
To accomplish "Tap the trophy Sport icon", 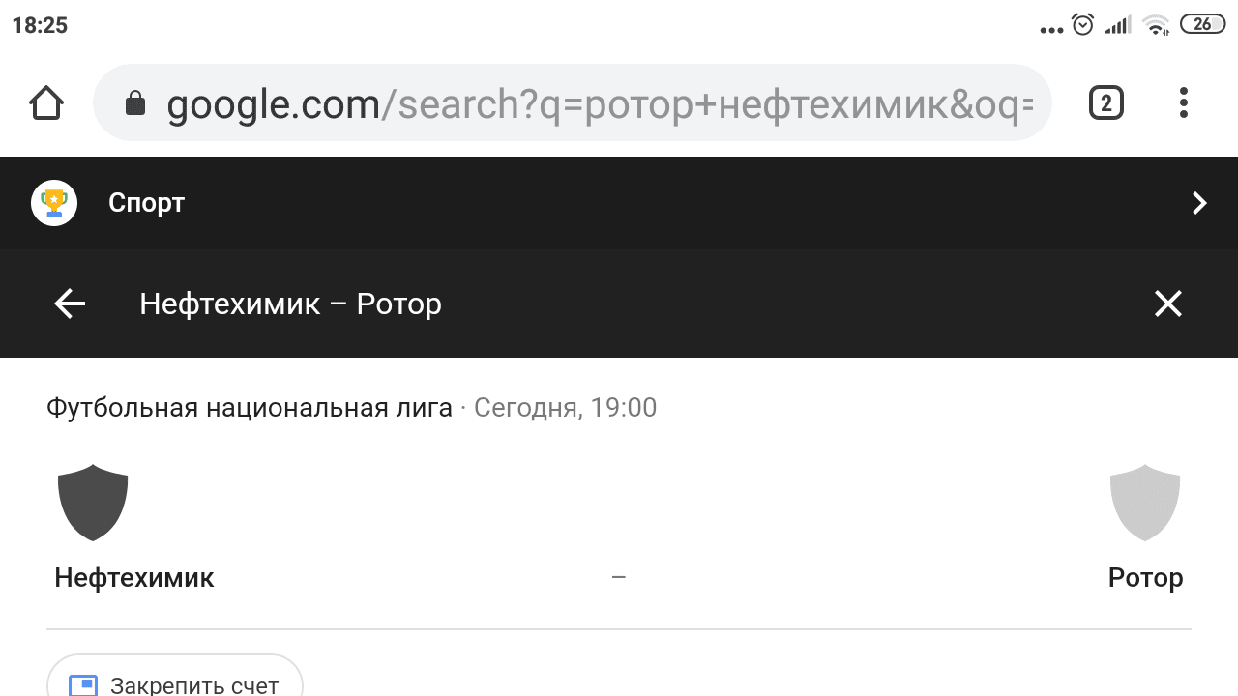I will point(54,203).
